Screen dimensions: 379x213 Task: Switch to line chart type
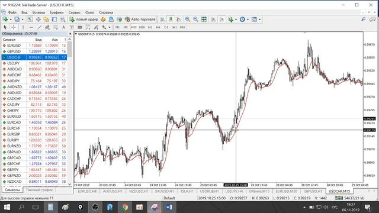179,20
